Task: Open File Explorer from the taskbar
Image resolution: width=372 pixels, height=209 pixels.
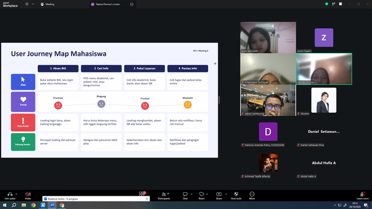Action: [24, 205]
